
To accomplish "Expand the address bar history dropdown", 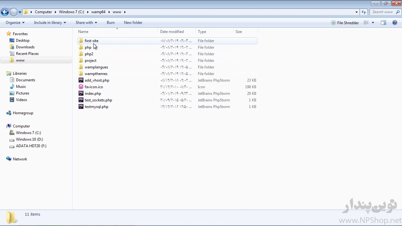I will [356, 12].
